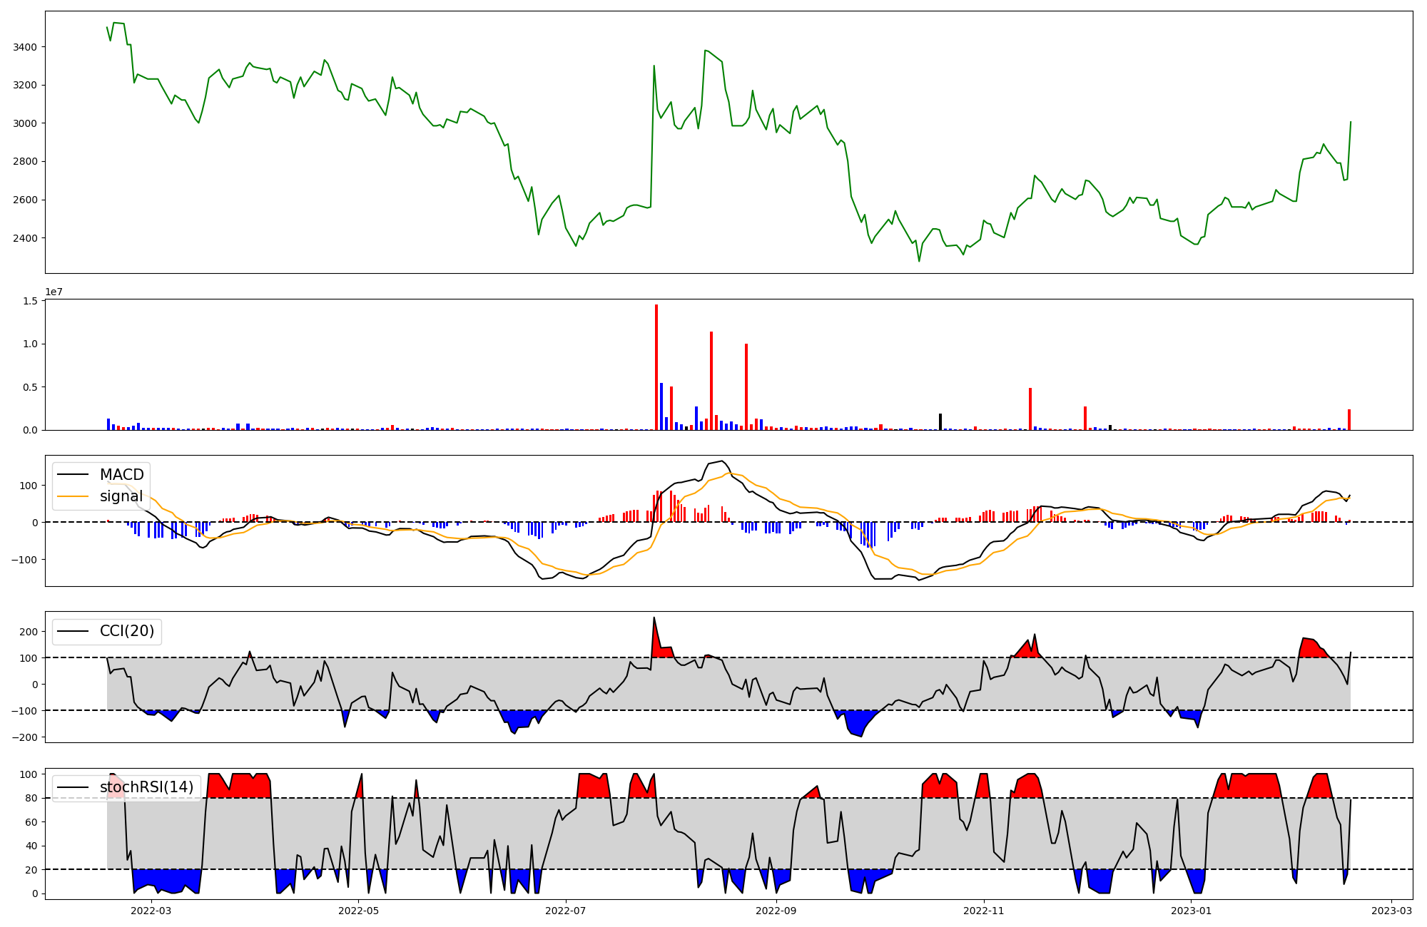Click the signal legend entry
Screen dimensions: 1427x927
[121, 496]
